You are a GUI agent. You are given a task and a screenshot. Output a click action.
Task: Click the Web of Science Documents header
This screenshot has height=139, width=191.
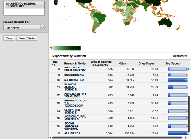[101, 63]
